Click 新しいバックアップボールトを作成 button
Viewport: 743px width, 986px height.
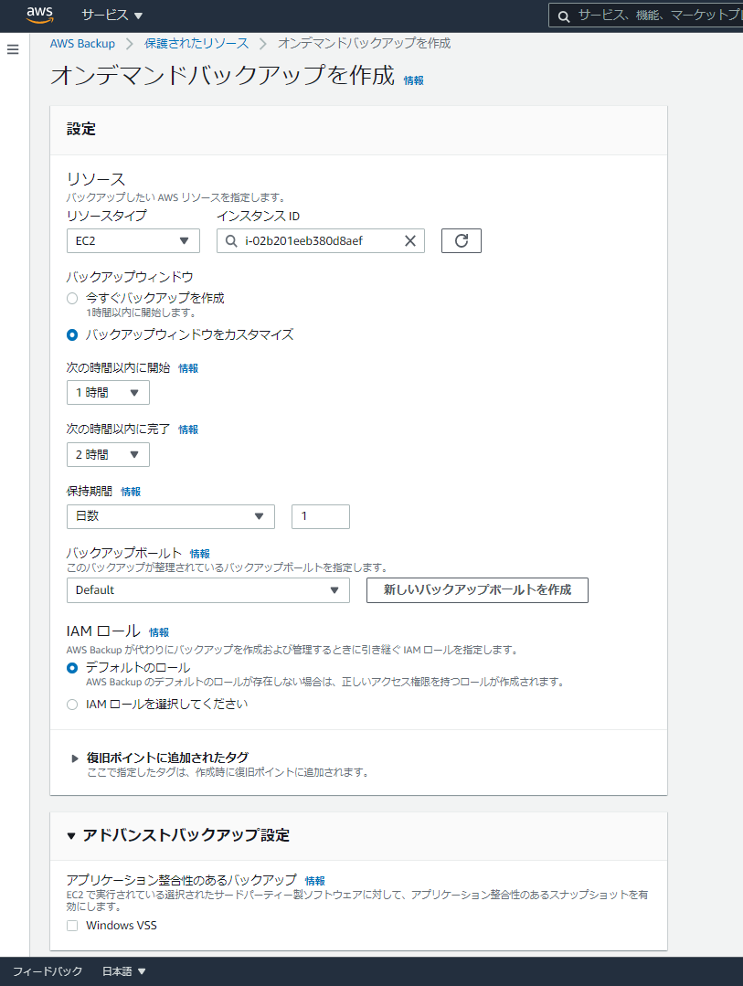tap(477, 590)
